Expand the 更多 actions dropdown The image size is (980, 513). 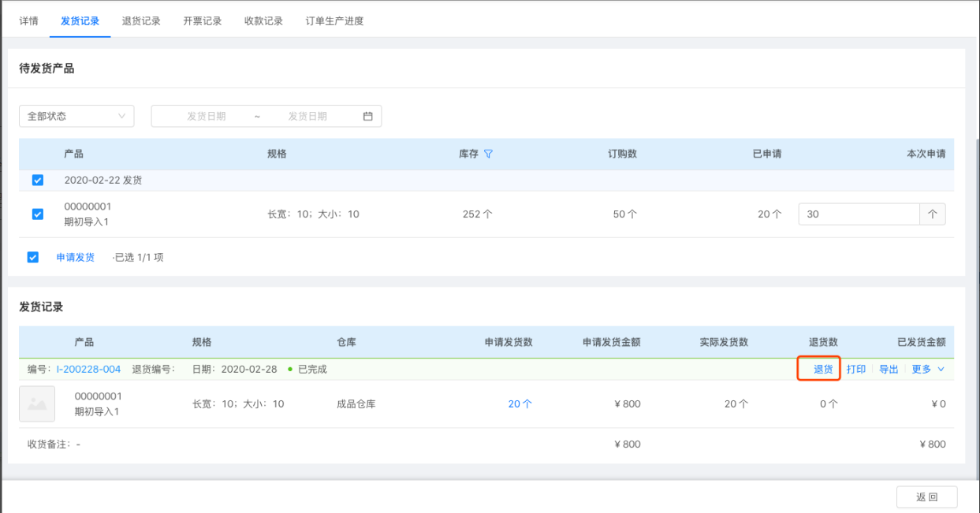pyautogui.click(x=928, y=369)
